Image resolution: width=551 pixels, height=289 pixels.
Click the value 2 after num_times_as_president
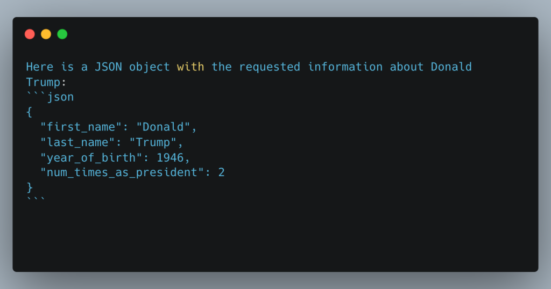pos(221,172)
